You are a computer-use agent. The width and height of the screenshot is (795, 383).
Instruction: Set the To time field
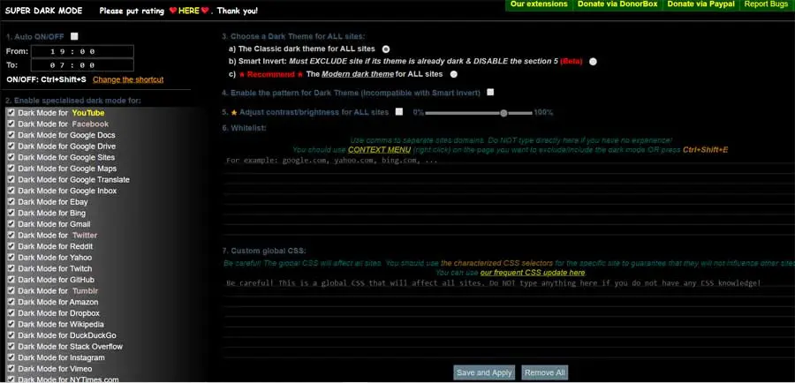[82, 64]
